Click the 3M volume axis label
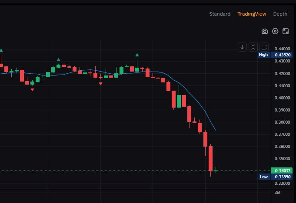The width and height of the screenshot is (296, 203). (x=277, y=192)
